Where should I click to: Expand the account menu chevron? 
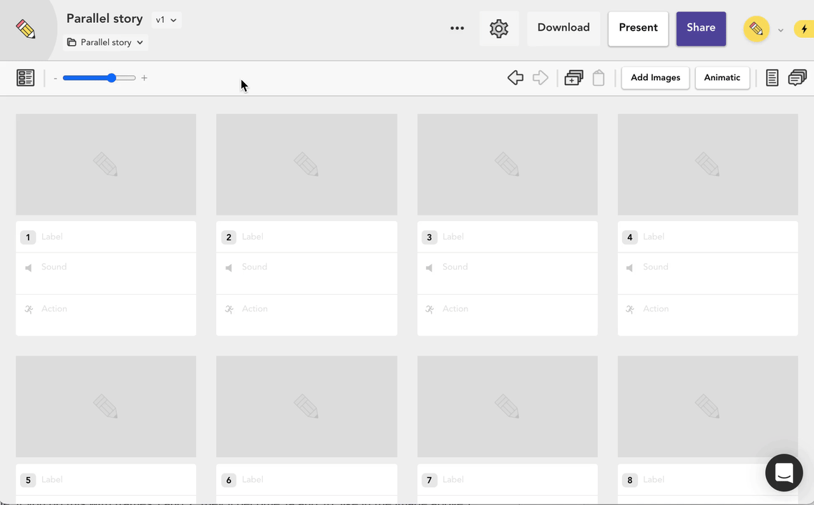point(780,30)
